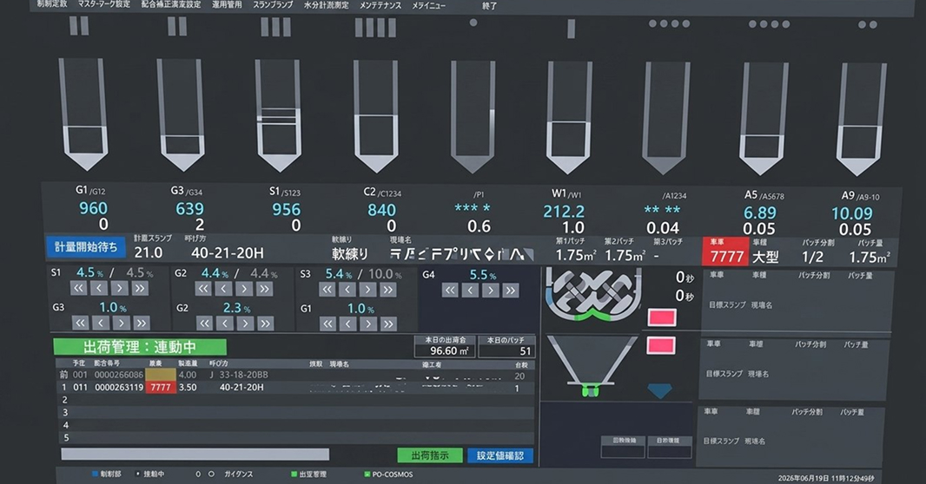Click the twin-shaft mixer icon

[x=593, y=295]
